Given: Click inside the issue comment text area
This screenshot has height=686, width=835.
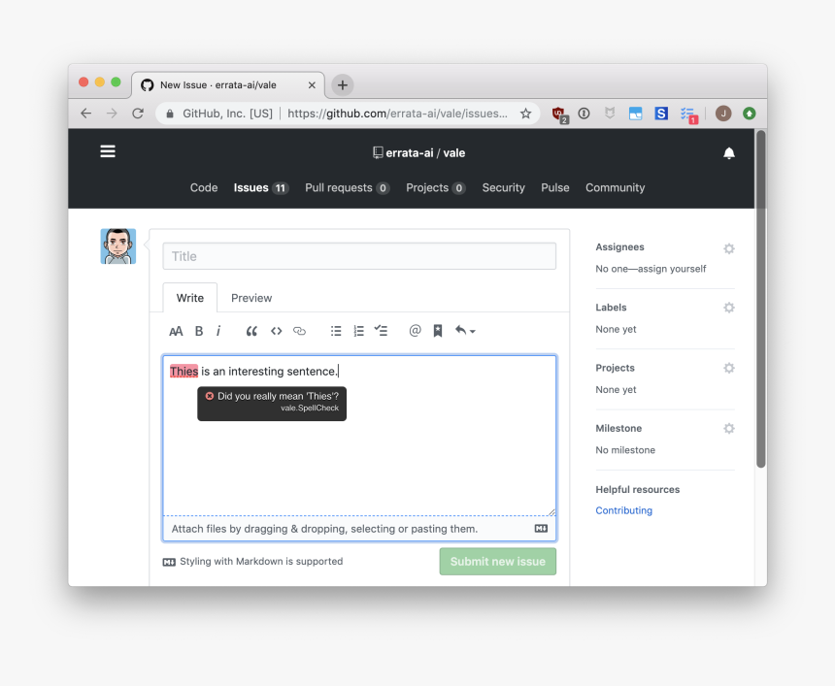Looking at the screenshot, I should (359, 436).
